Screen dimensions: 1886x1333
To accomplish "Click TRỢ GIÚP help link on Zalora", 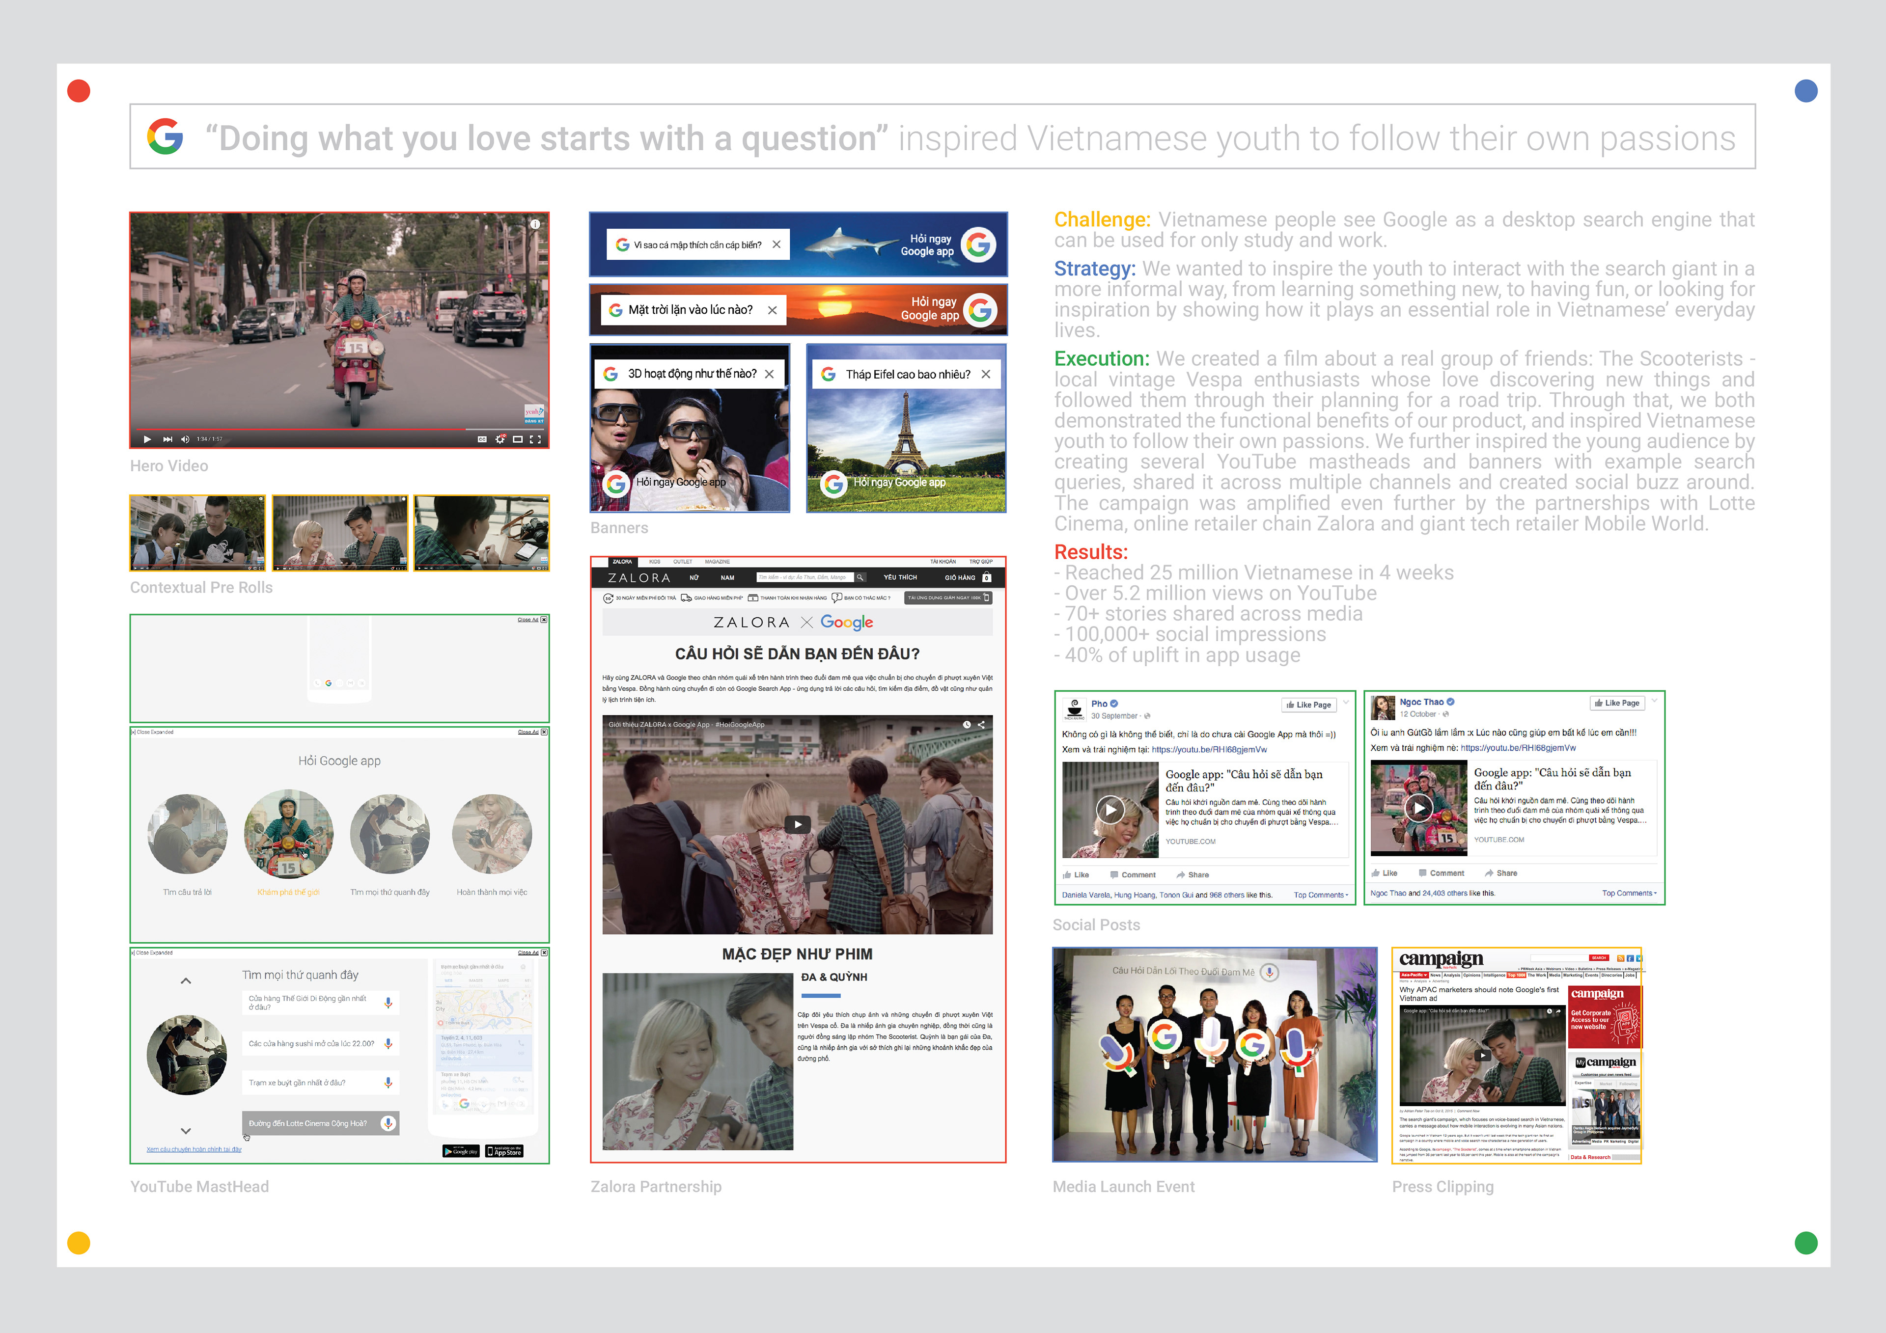I will tap(981, 562).
